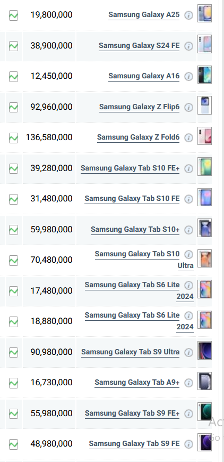
Task: Click Samsung Galaxy A16 product link
Action: 144,76
